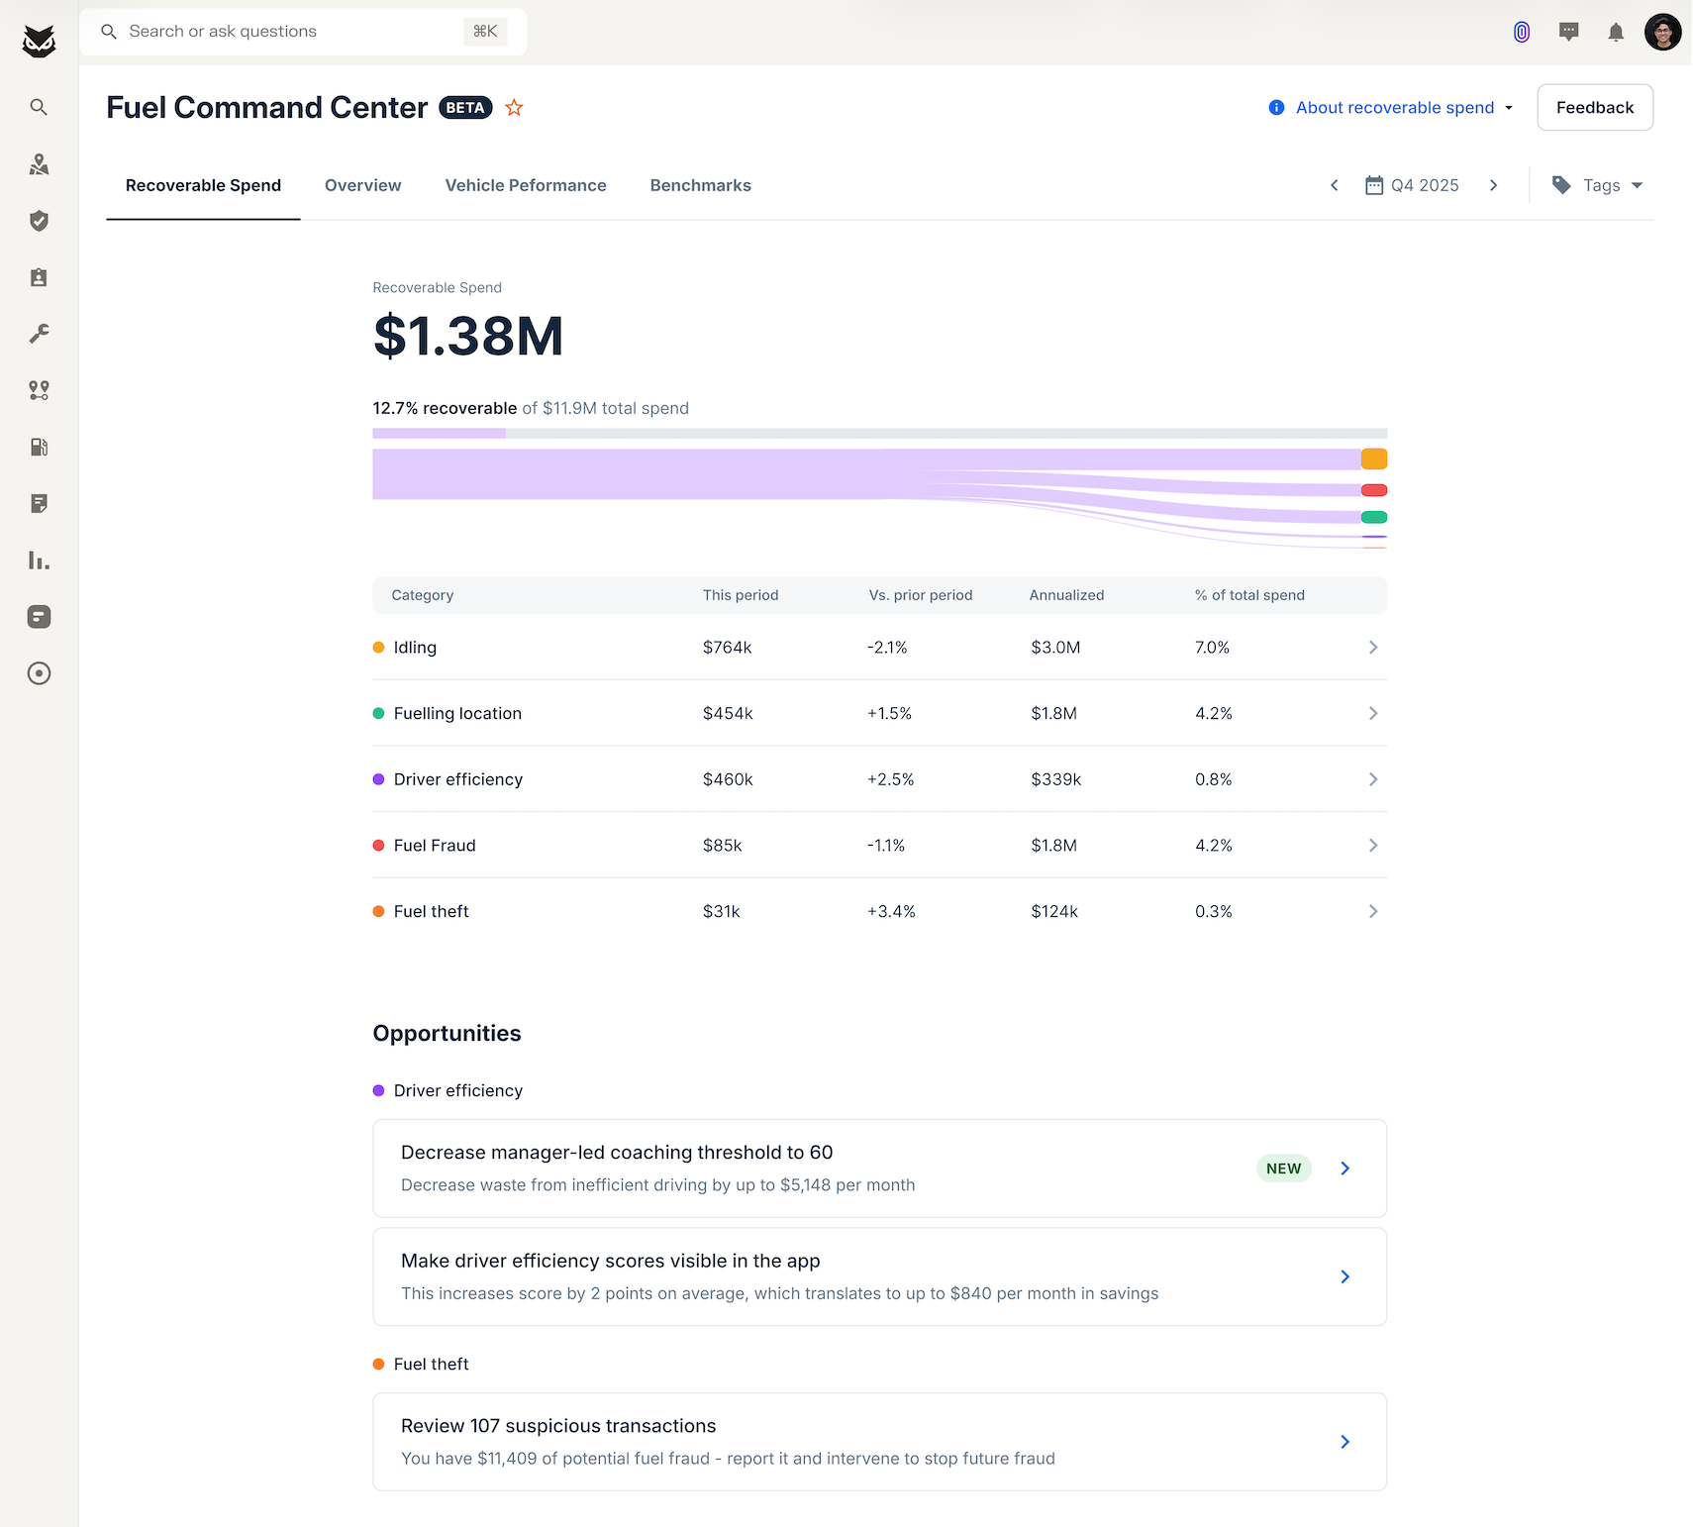Open the reports bar chart sidebar icon
Viewport: 1693px width, 1527px height.
click(x=39, y=560)
